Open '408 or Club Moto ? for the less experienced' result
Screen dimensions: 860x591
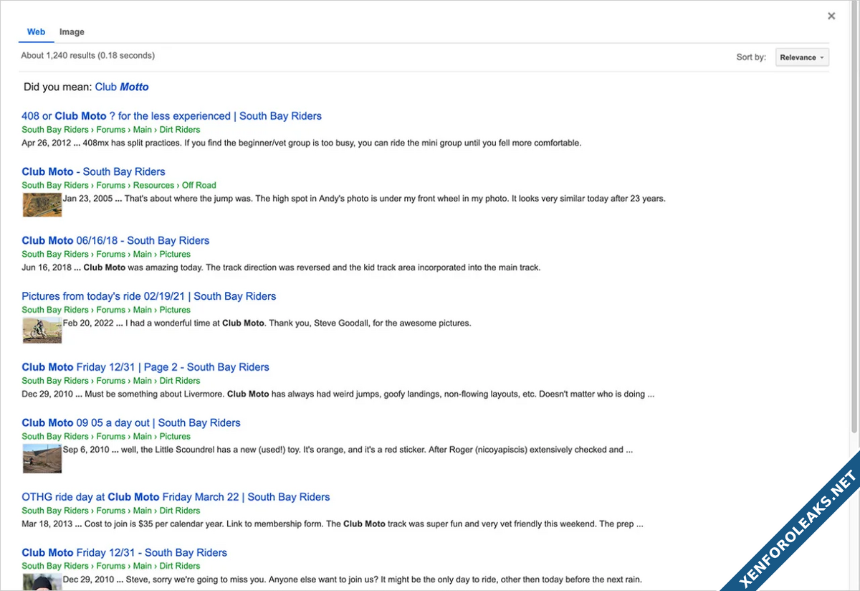[x=171, y=116]
